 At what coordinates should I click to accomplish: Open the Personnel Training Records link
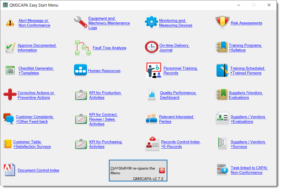(x=180, y=70)
